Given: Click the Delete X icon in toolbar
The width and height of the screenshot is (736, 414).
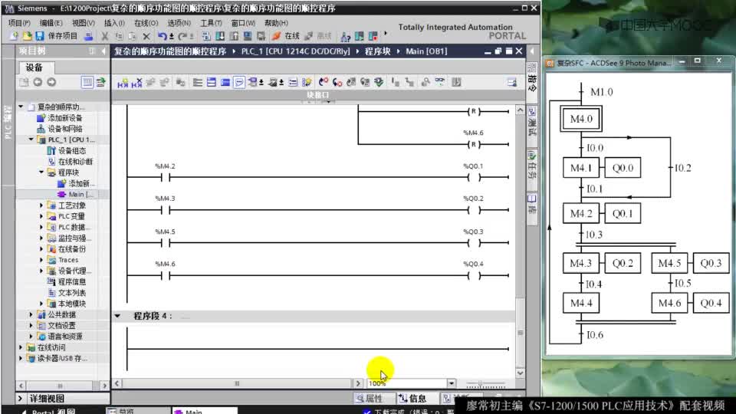Looking at the screenshot, I should [x=146, y=36].
